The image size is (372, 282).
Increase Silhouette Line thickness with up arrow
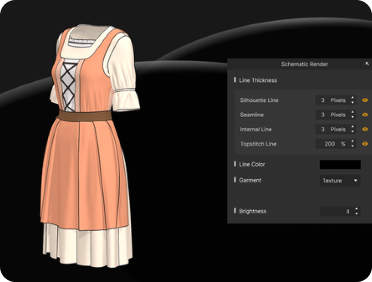(353, 98)
